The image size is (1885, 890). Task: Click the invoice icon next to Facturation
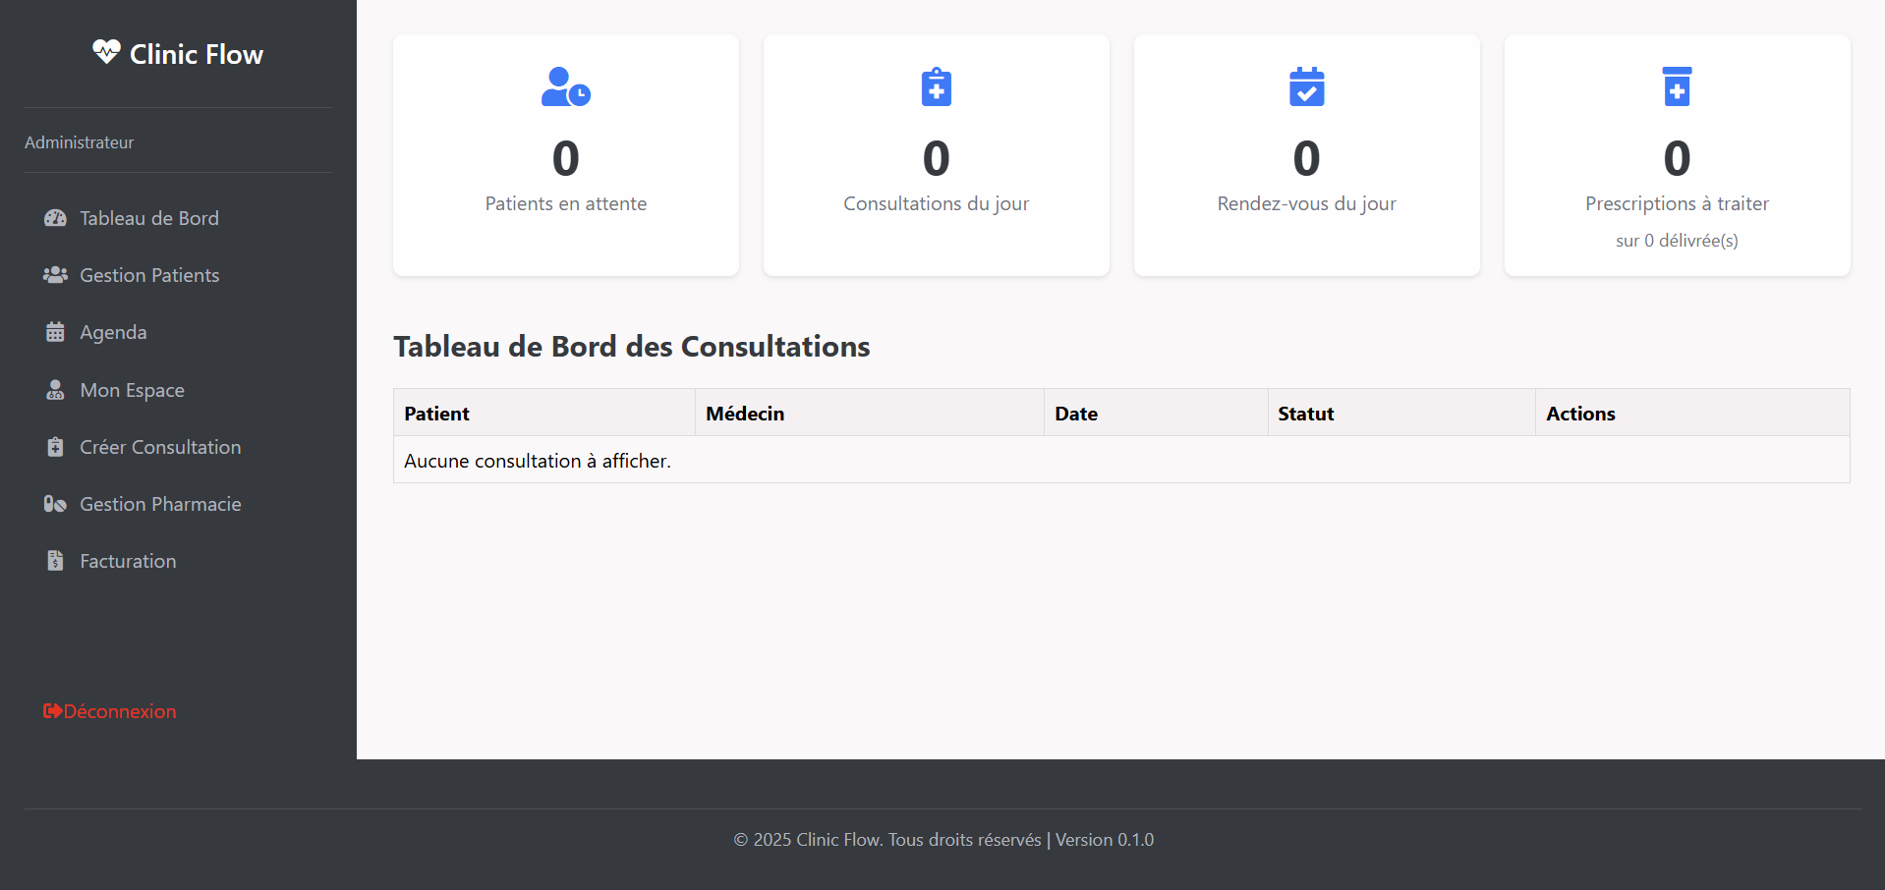tap(55, 561)
